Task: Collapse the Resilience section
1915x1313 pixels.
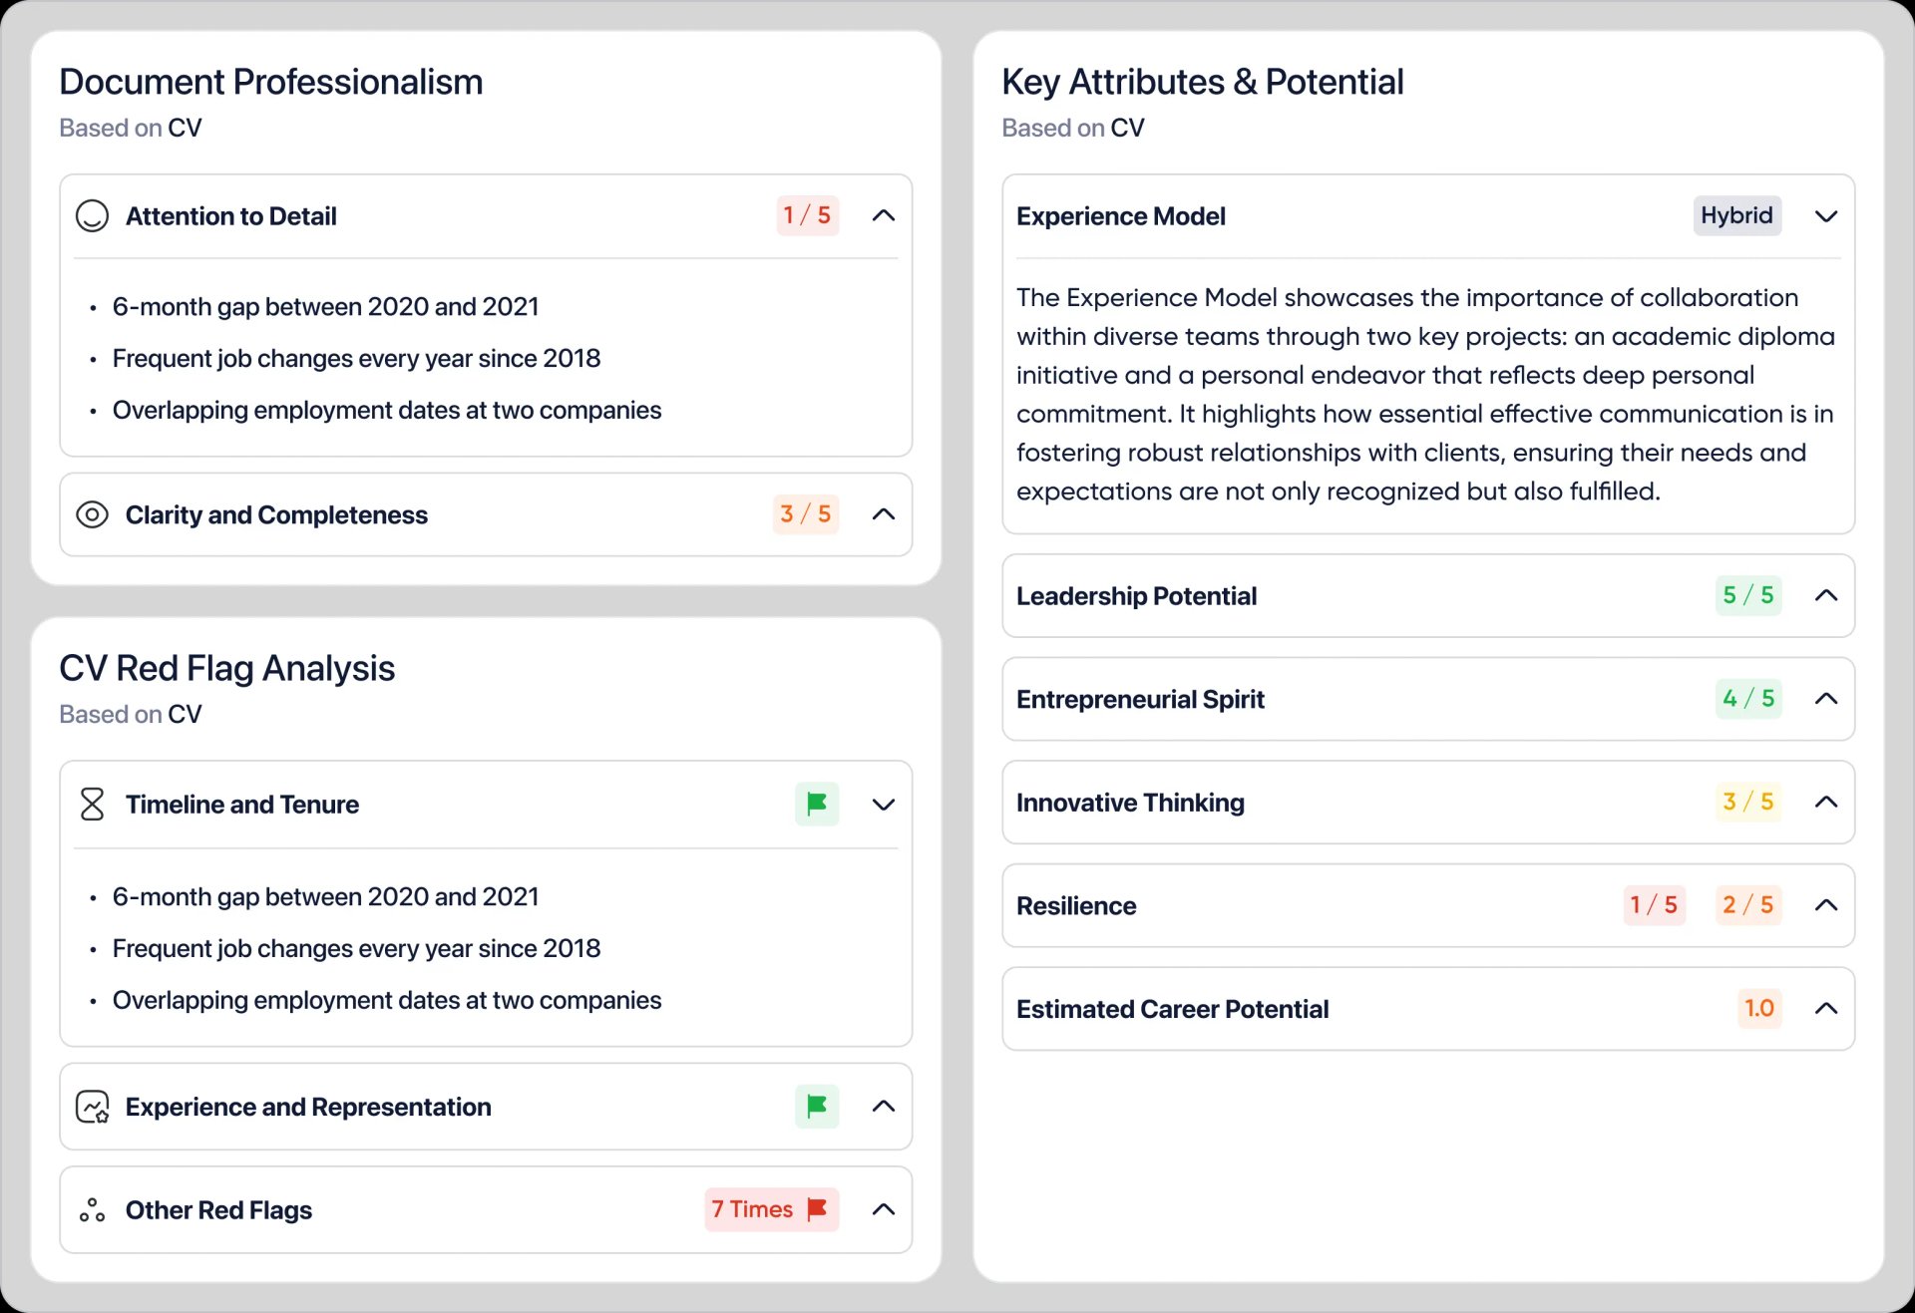Action: pos(1826,905)
